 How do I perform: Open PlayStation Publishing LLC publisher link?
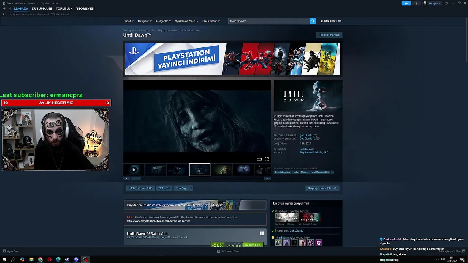click(x=314, y=152)
